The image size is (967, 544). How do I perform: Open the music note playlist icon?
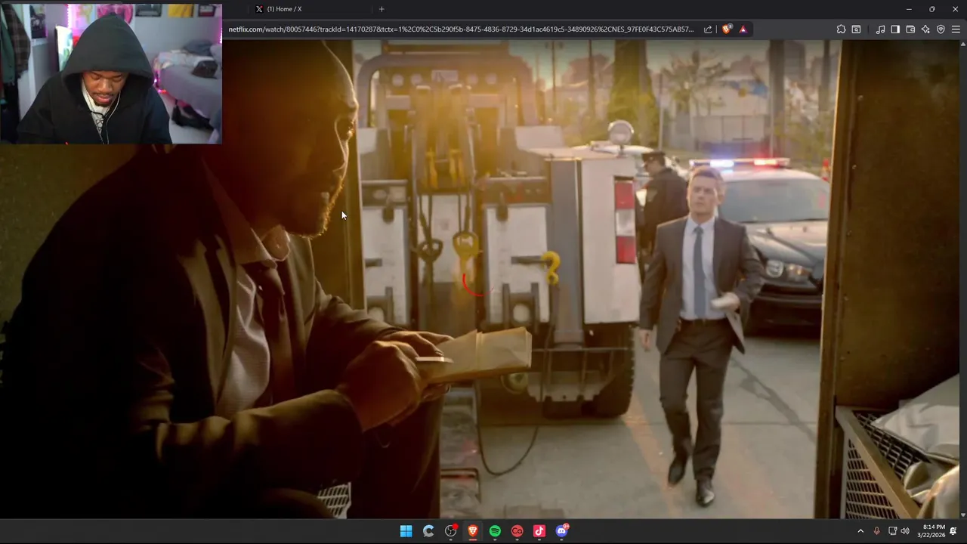[880, 29]
